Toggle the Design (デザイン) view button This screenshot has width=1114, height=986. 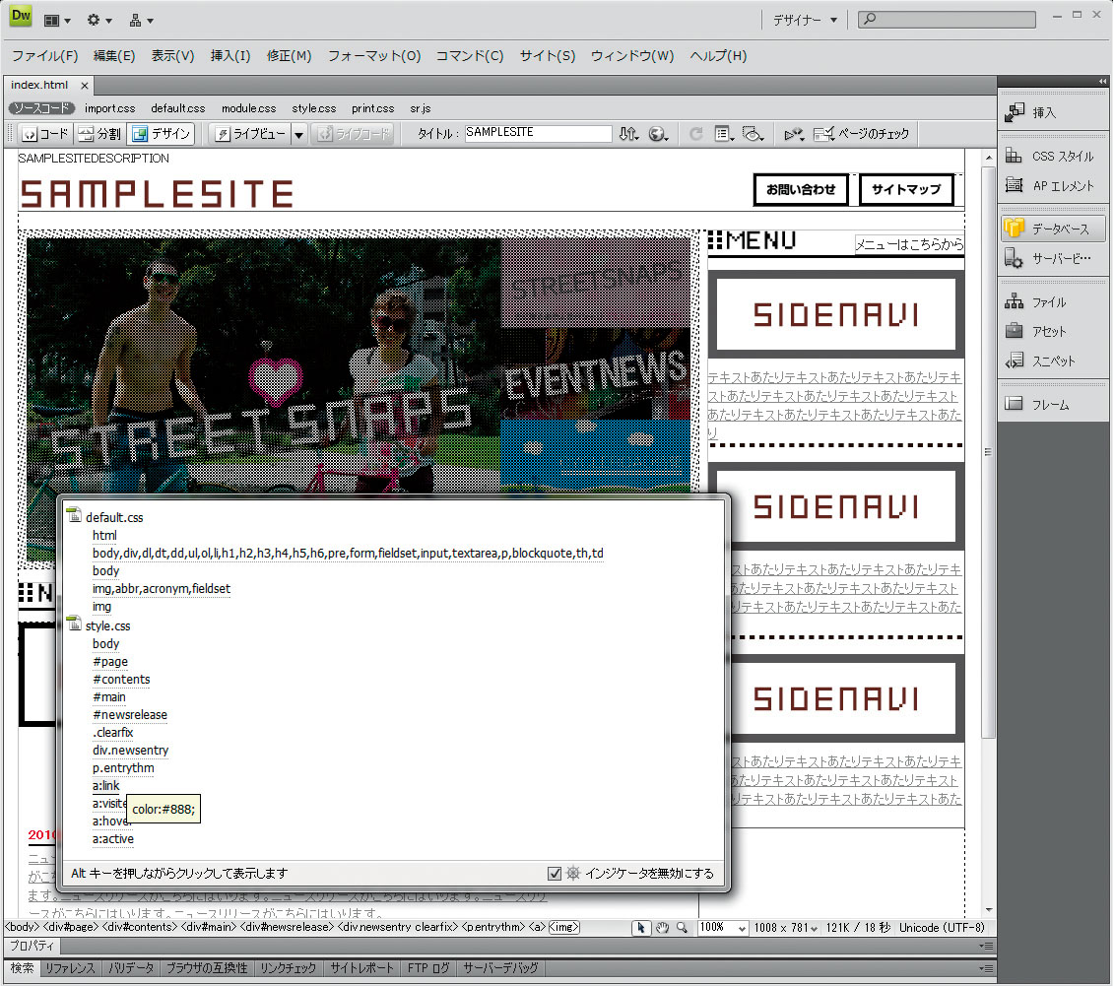tap(162, 134)
